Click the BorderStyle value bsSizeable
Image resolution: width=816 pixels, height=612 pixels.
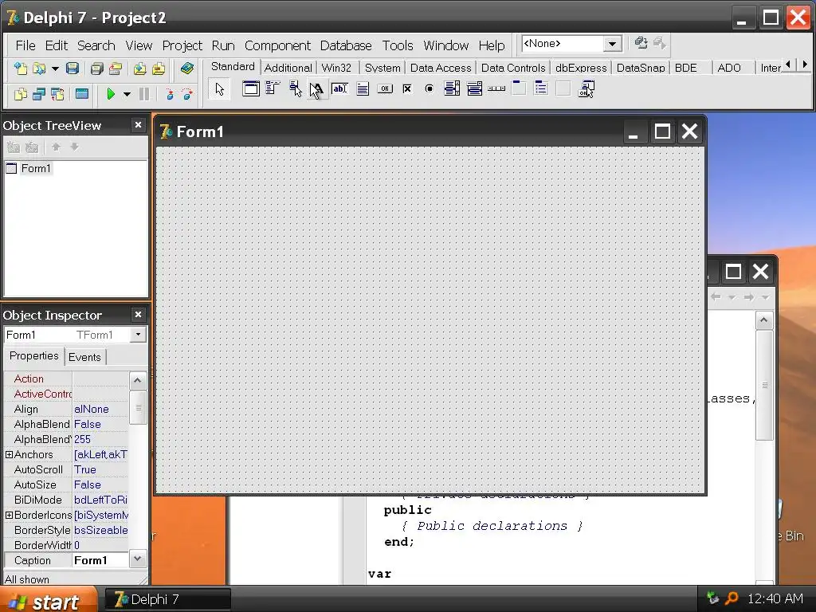pyautogui.click(x=100, y=530)
